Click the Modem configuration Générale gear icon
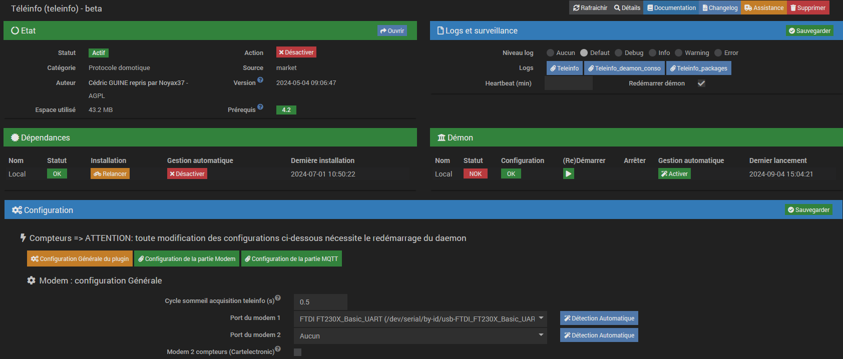 coord(31,280)
